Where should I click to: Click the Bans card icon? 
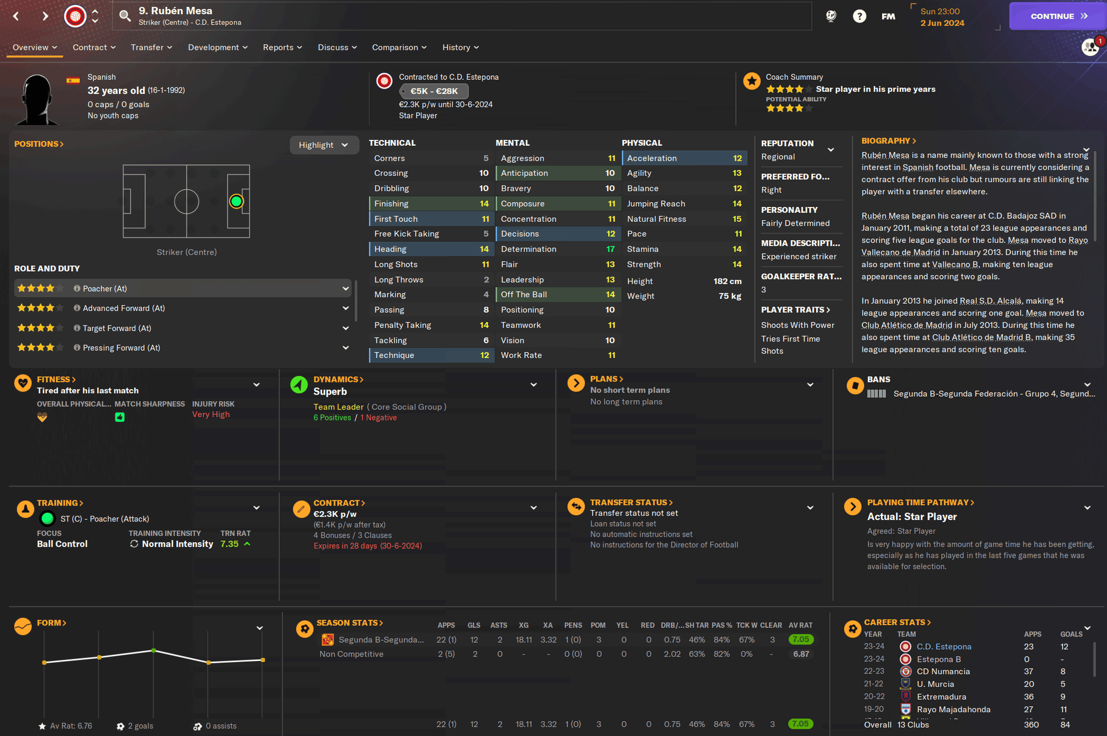[855, 386]
